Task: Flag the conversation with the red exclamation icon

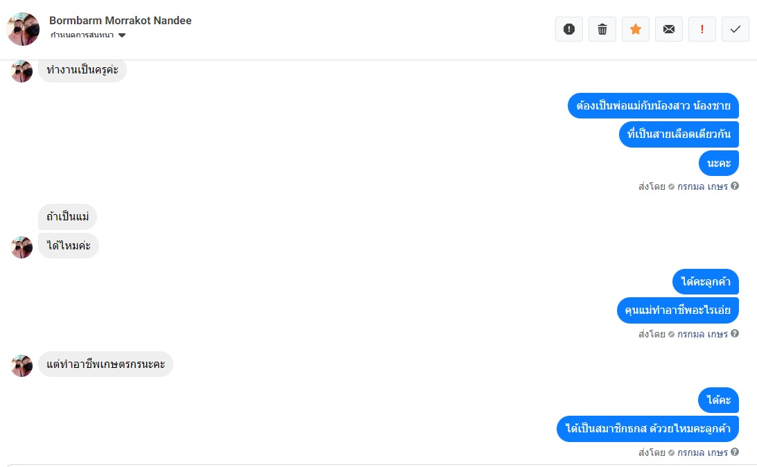Action: coord(702,29)
